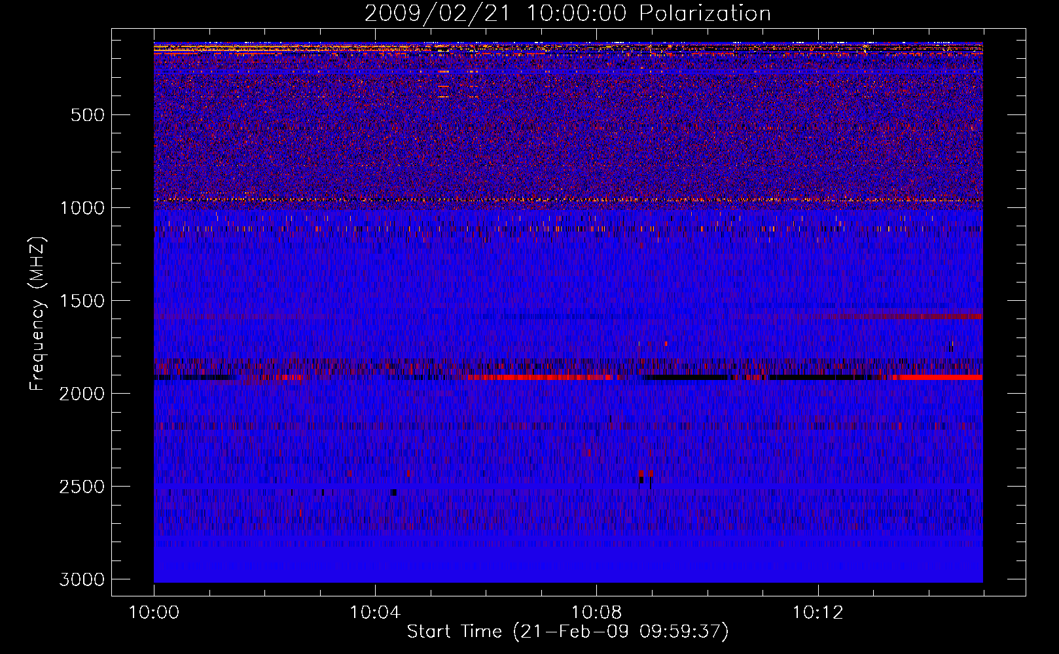Click the long bright red emission band below 10:08
Image resolution: width=1059 pixels, height=654 pixels.
tap(540, 377)
